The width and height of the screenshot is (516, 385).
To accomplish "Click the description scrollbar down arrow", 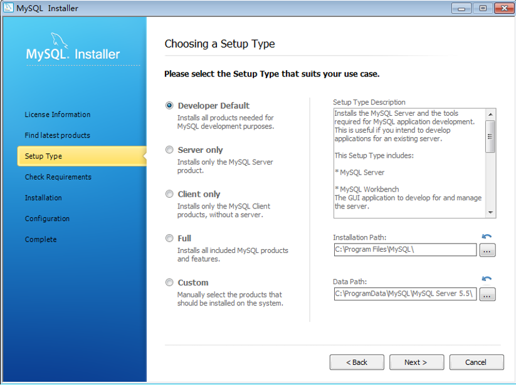I will 490,213.
